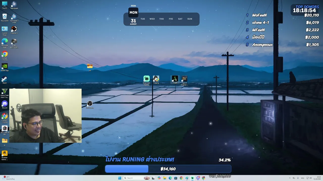This screenshot has width=323, height=181.
Task: Click the donation goal progress bar
Action: point(168,169)
